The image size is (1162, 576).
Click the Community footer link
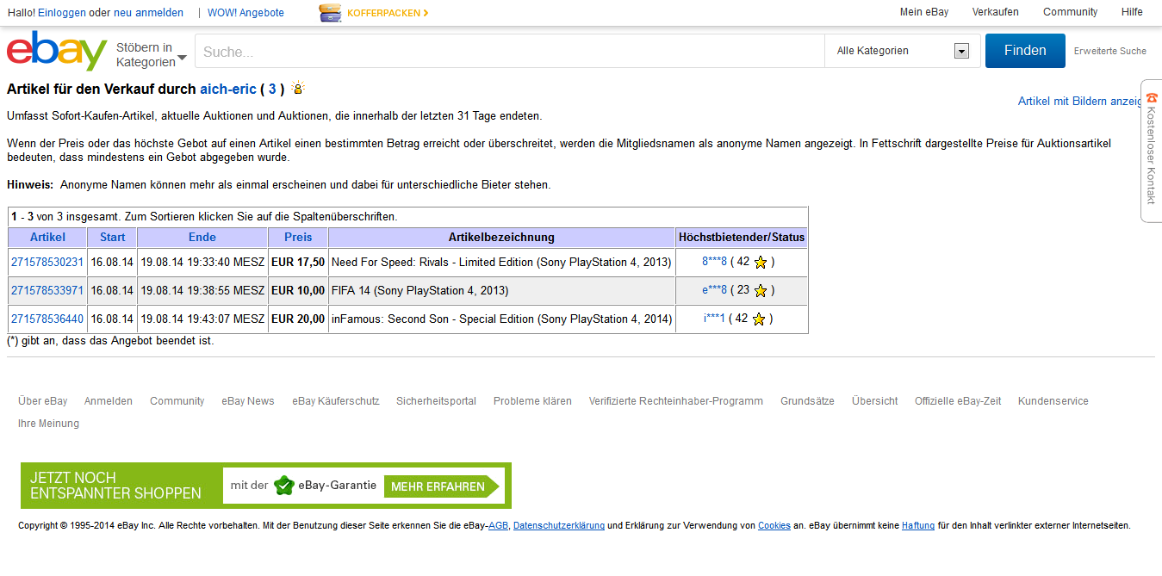click(177, 401)
